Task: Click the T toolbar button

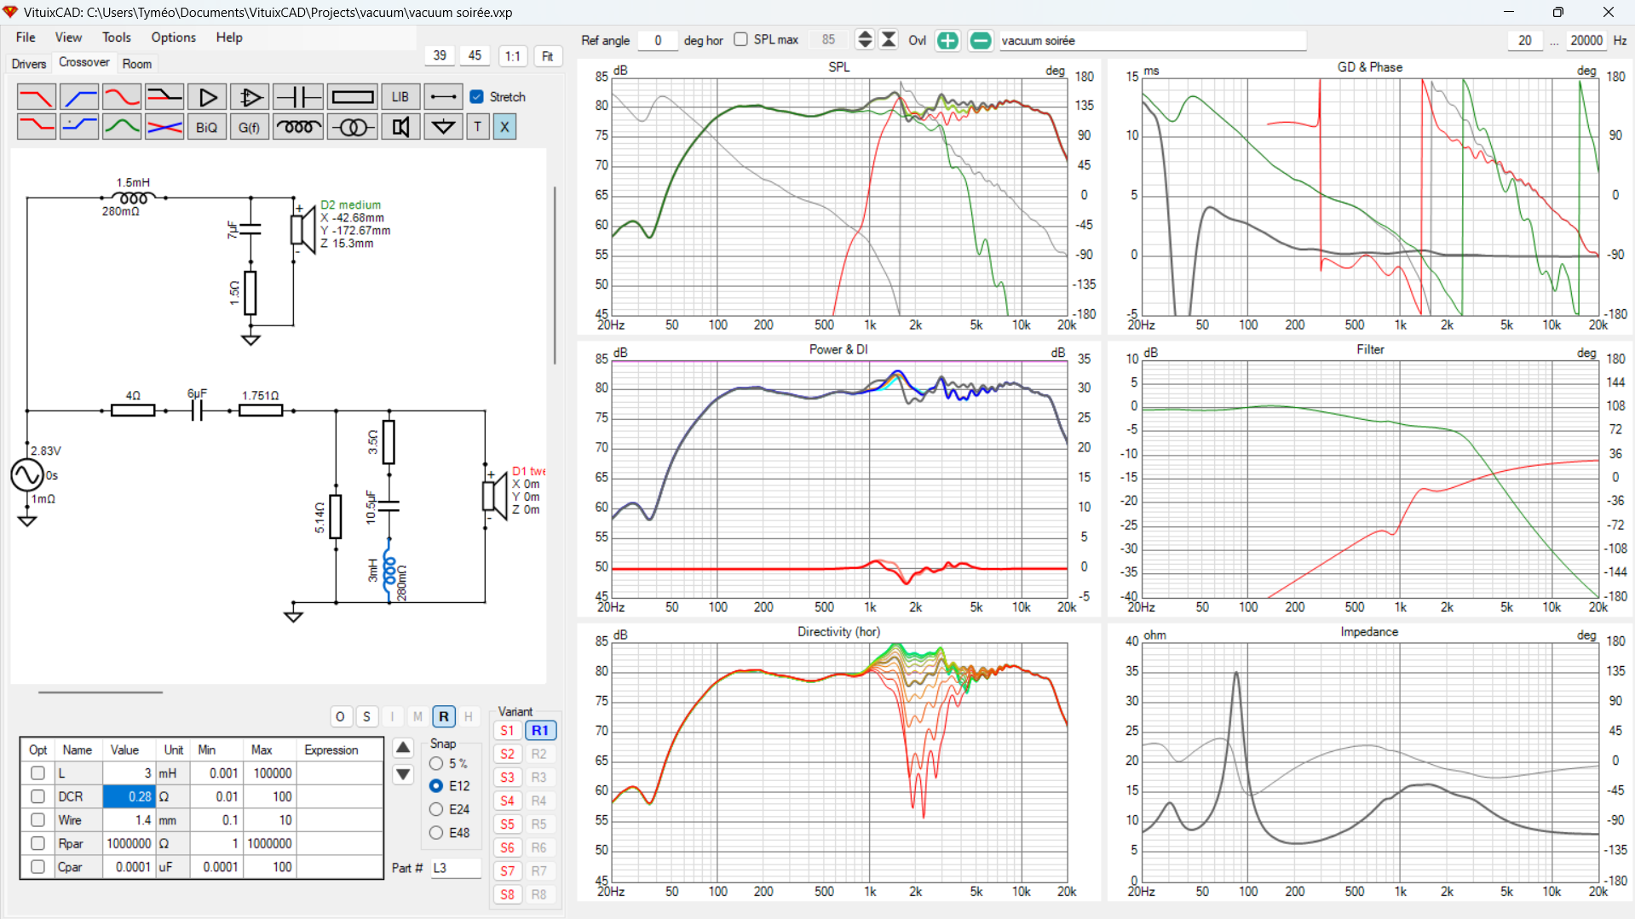Action: coord(478,127)
